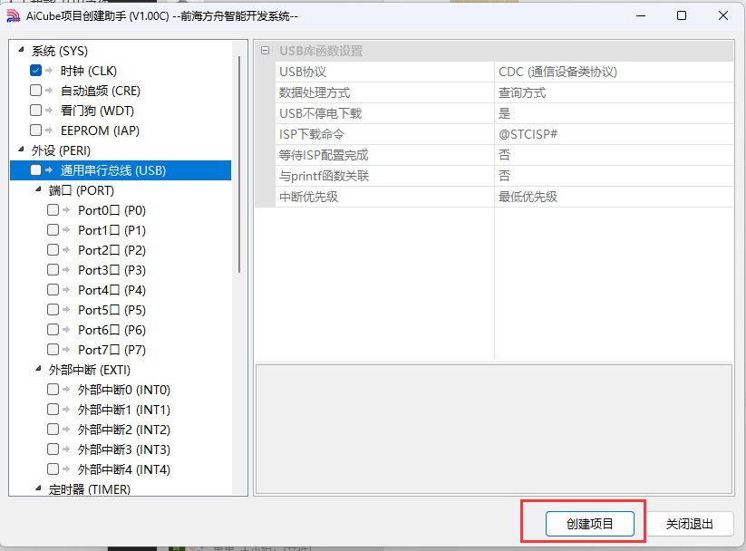Click the arrow icon beside Port5口 (P5)

coord(66,310)
